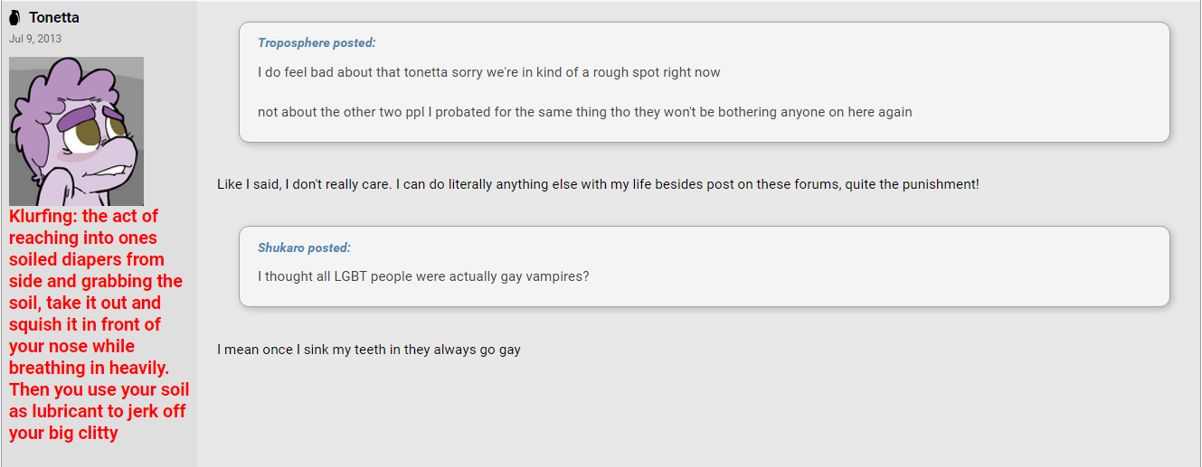Select the Shukaro quote box
The height and width of the screenshot is (467, 1202).
(705, 266)
